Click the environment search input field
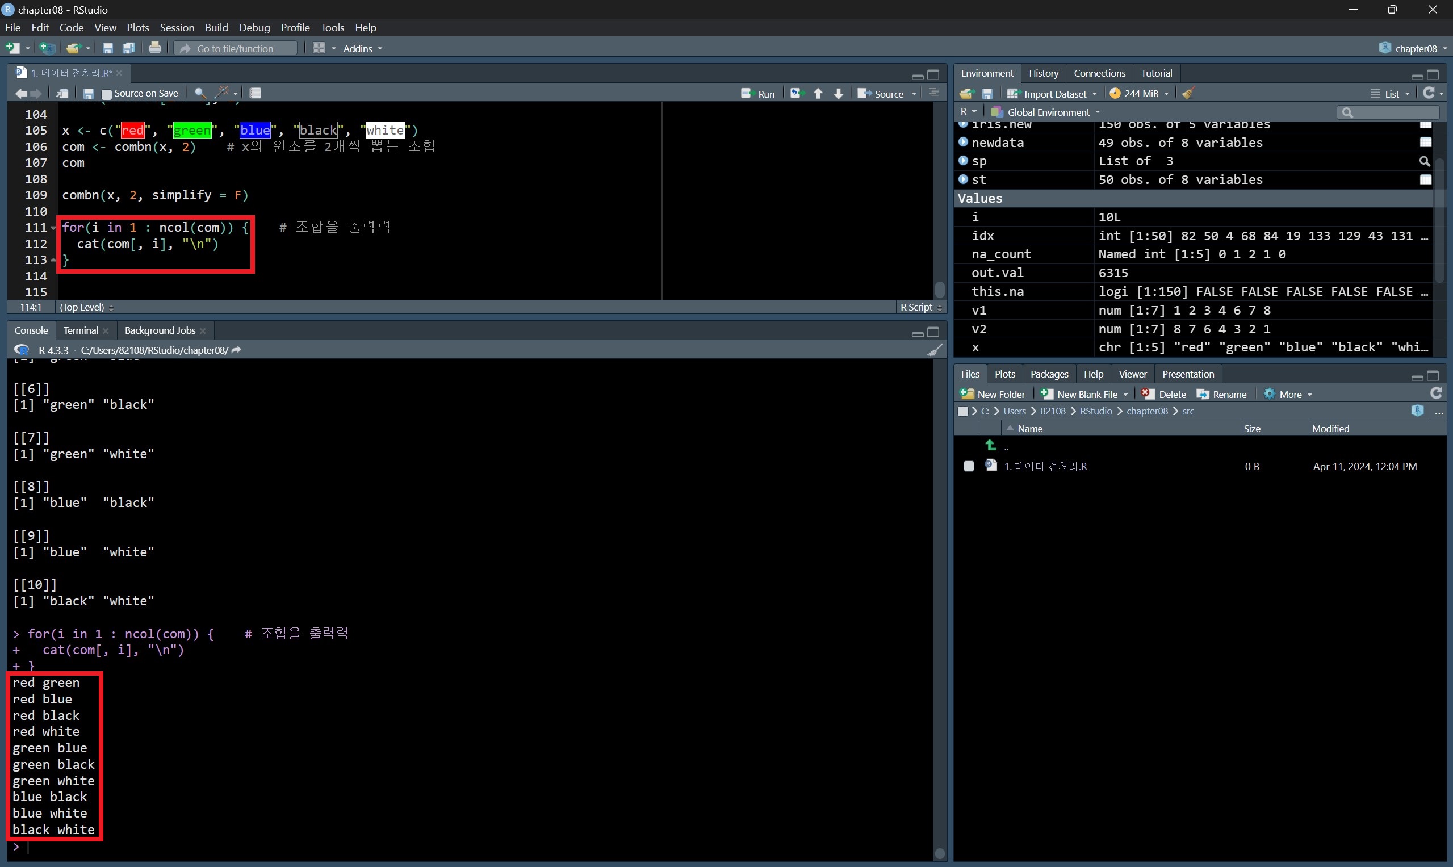 1391,112
